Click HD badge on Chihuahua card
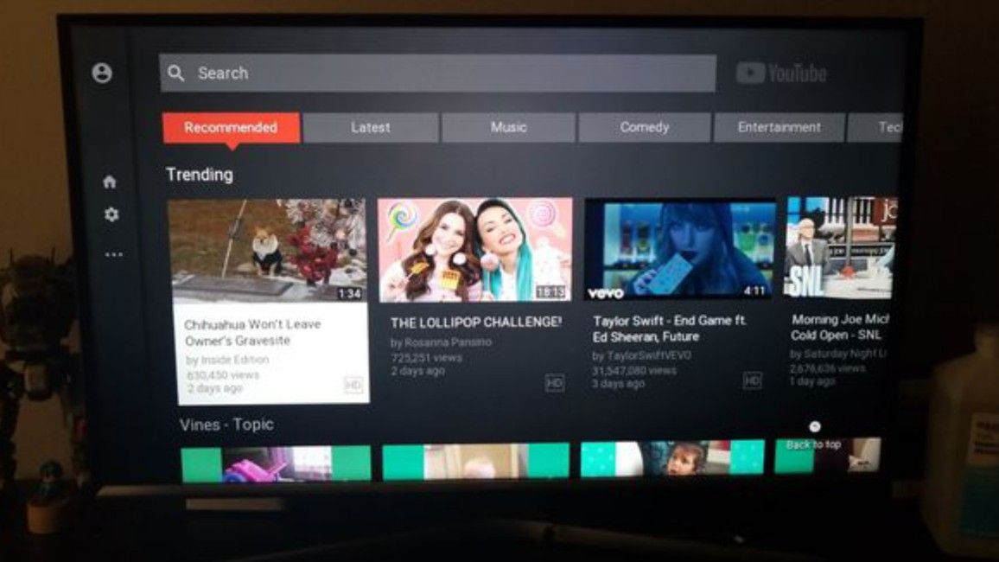The width and height of the screenshot is (999, 562). point(353,385)
